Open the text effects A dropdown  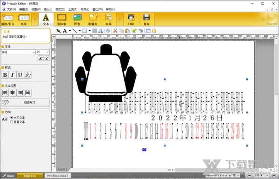click(x=28, y=75)
